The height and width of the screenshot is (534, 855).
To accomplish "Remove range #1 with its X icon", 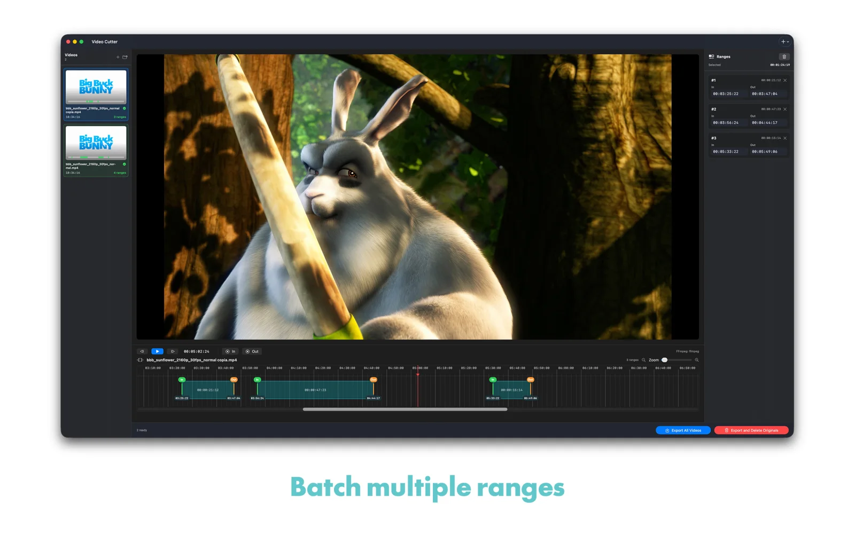I will (x=785, y=80).
